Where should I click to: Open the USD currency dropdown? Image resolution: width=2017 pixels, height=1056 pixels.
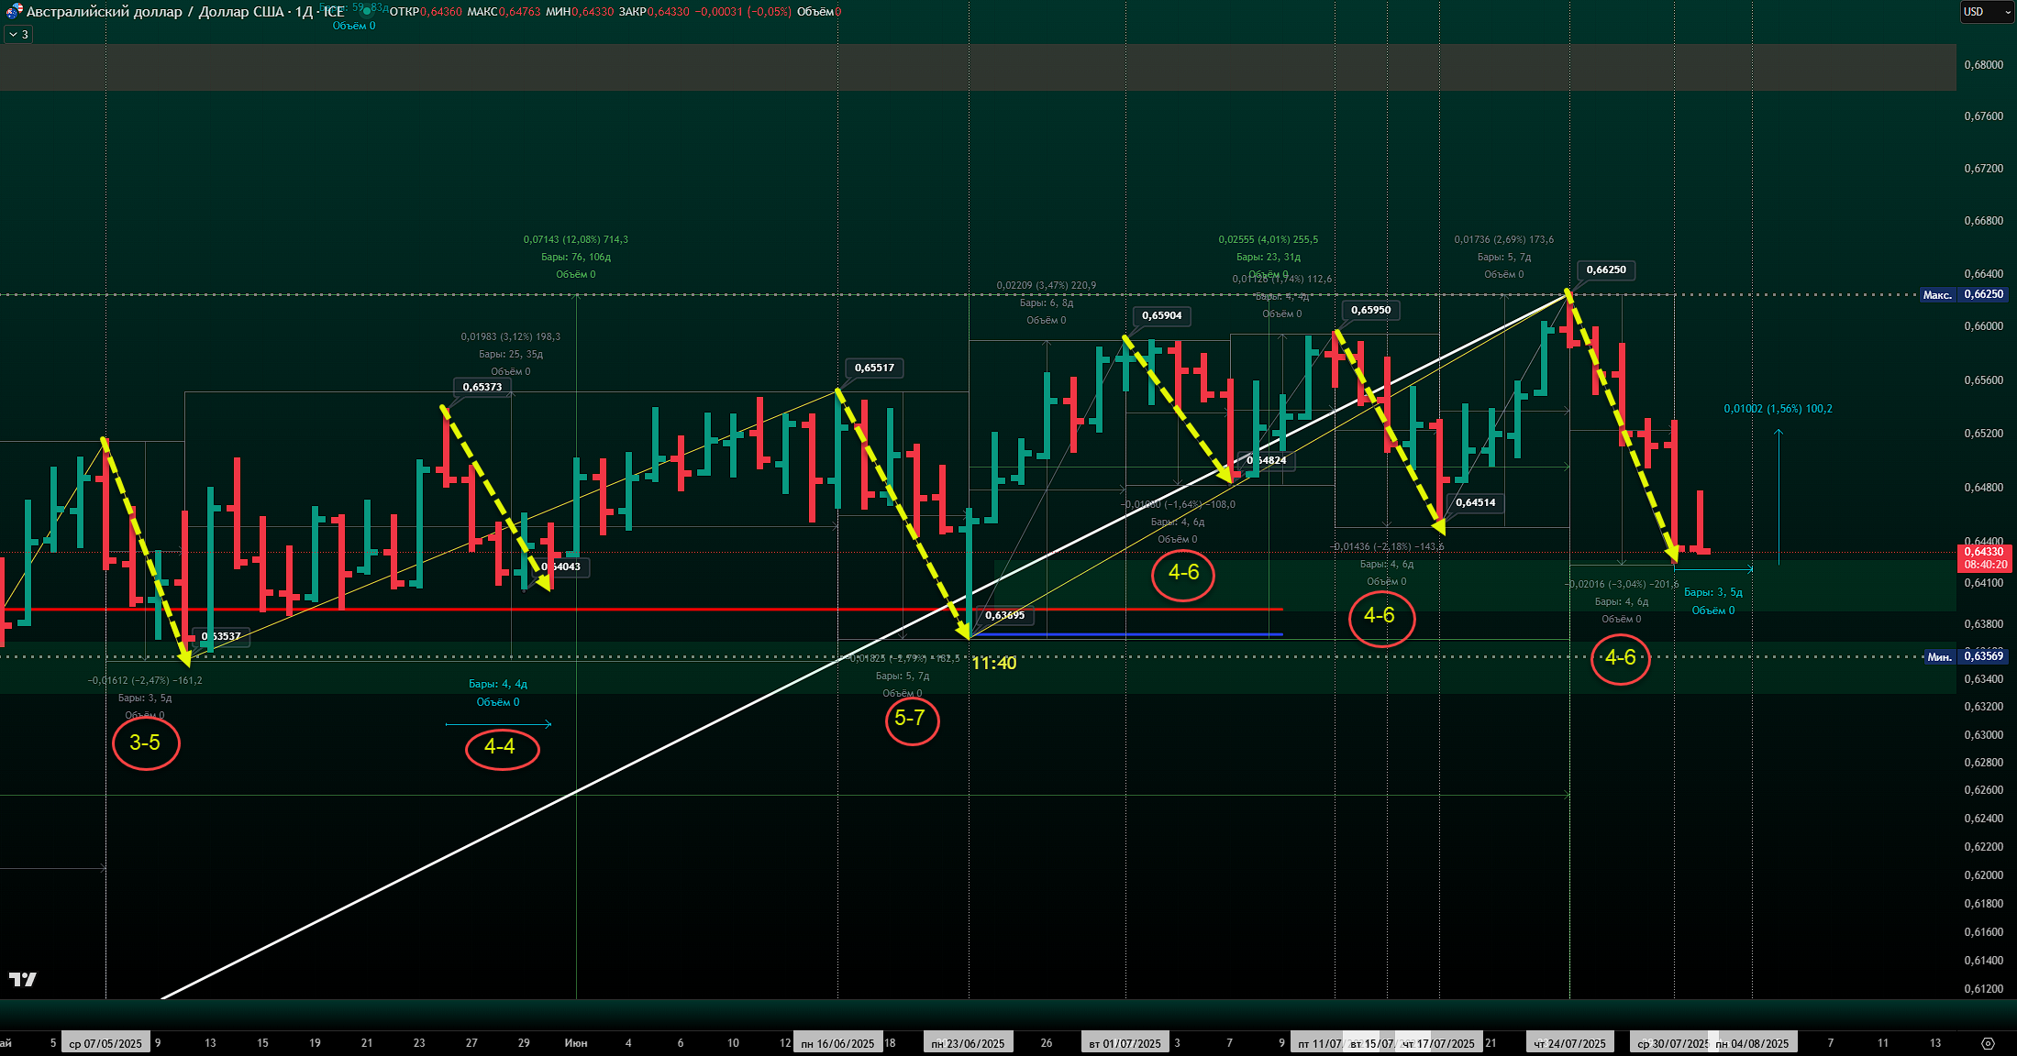coord(1986,12)
